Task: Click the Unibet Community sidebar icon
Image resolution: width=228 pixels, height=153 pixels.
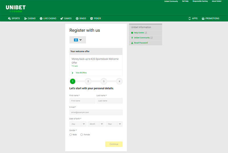Action: 132,38
